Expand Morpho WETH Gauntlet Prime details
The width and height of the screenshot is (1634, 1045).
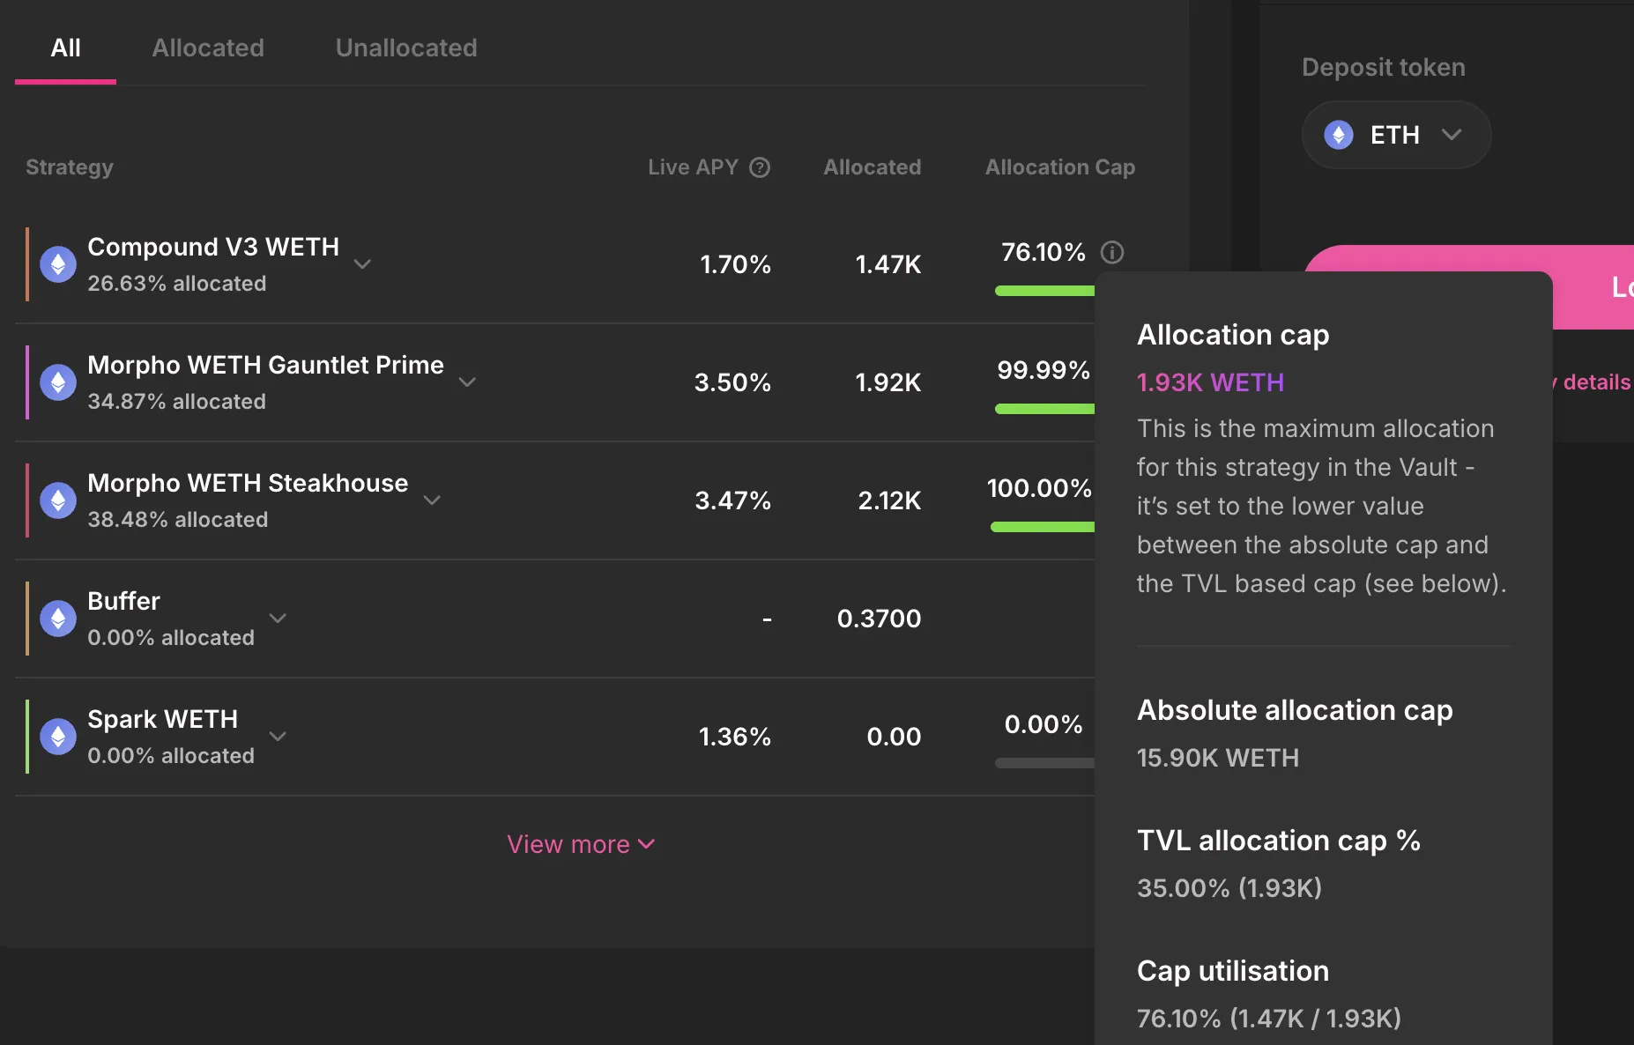tap(467, 382)
